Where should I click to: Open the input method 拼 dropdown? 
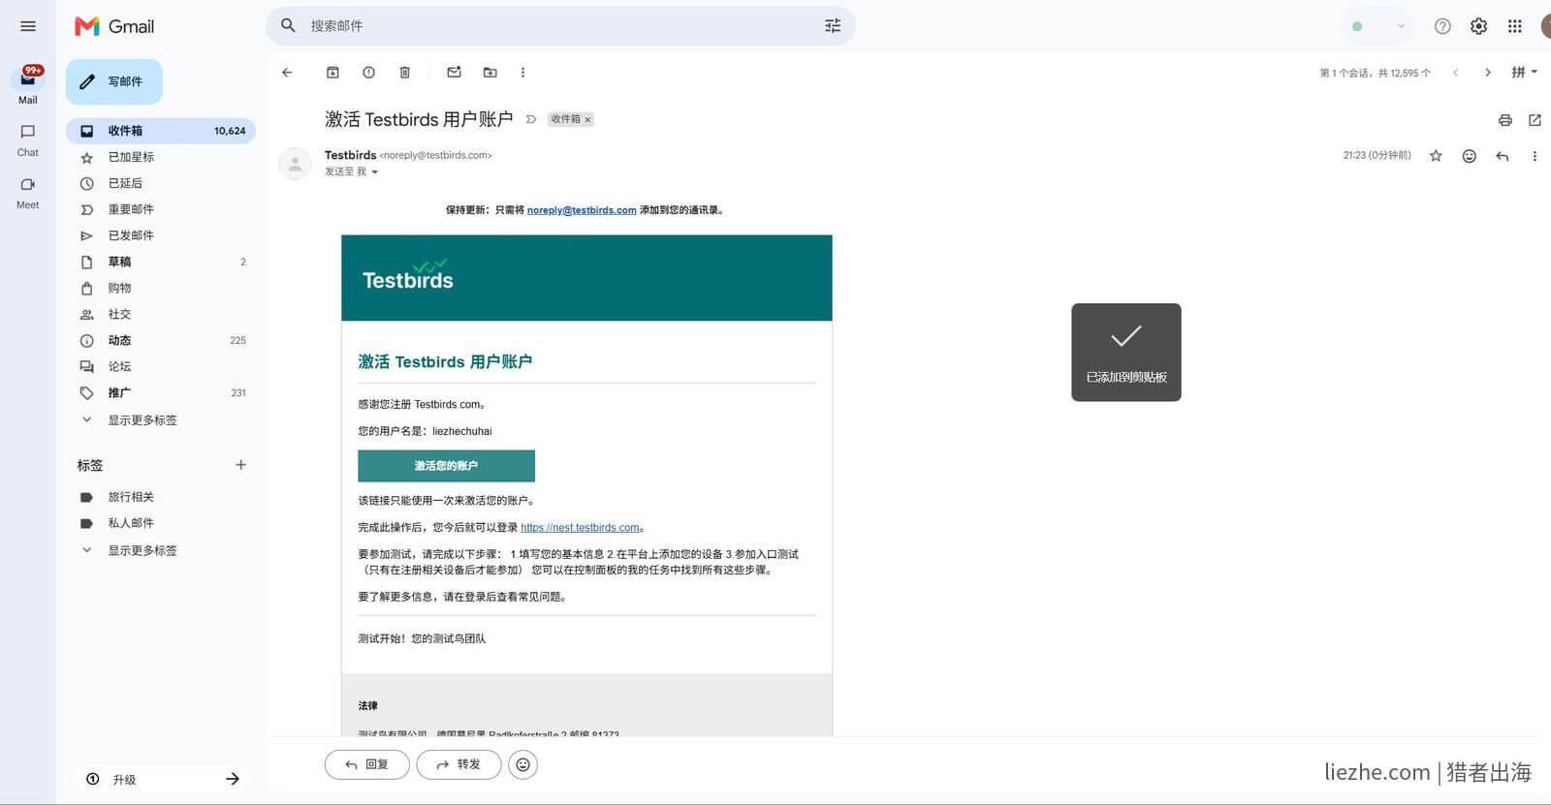coord(1525,73)
